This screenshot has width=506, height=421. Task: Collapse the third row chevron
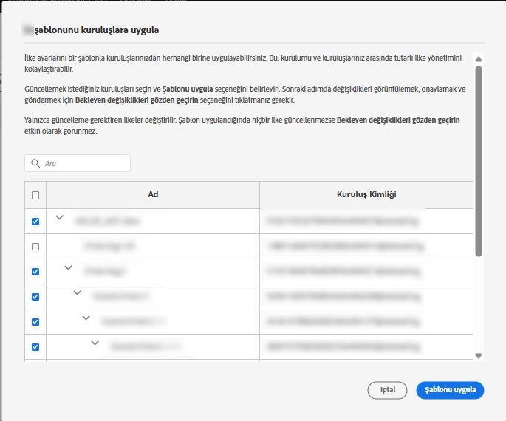(69, 268)
